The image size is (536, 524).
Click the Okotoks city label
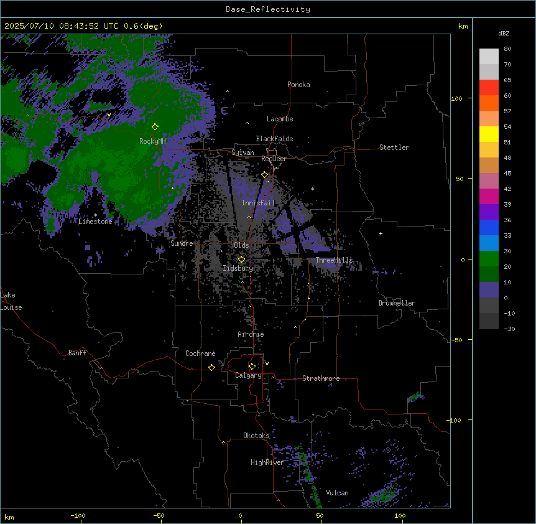pyautogui.click(x=256, y=436)
